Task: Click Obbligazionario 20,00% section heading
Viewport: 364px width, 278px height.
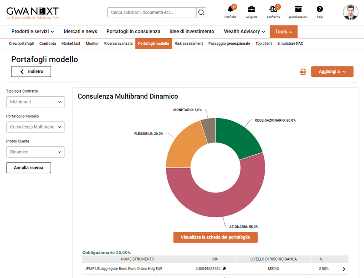Action: [x=107, y=252]
